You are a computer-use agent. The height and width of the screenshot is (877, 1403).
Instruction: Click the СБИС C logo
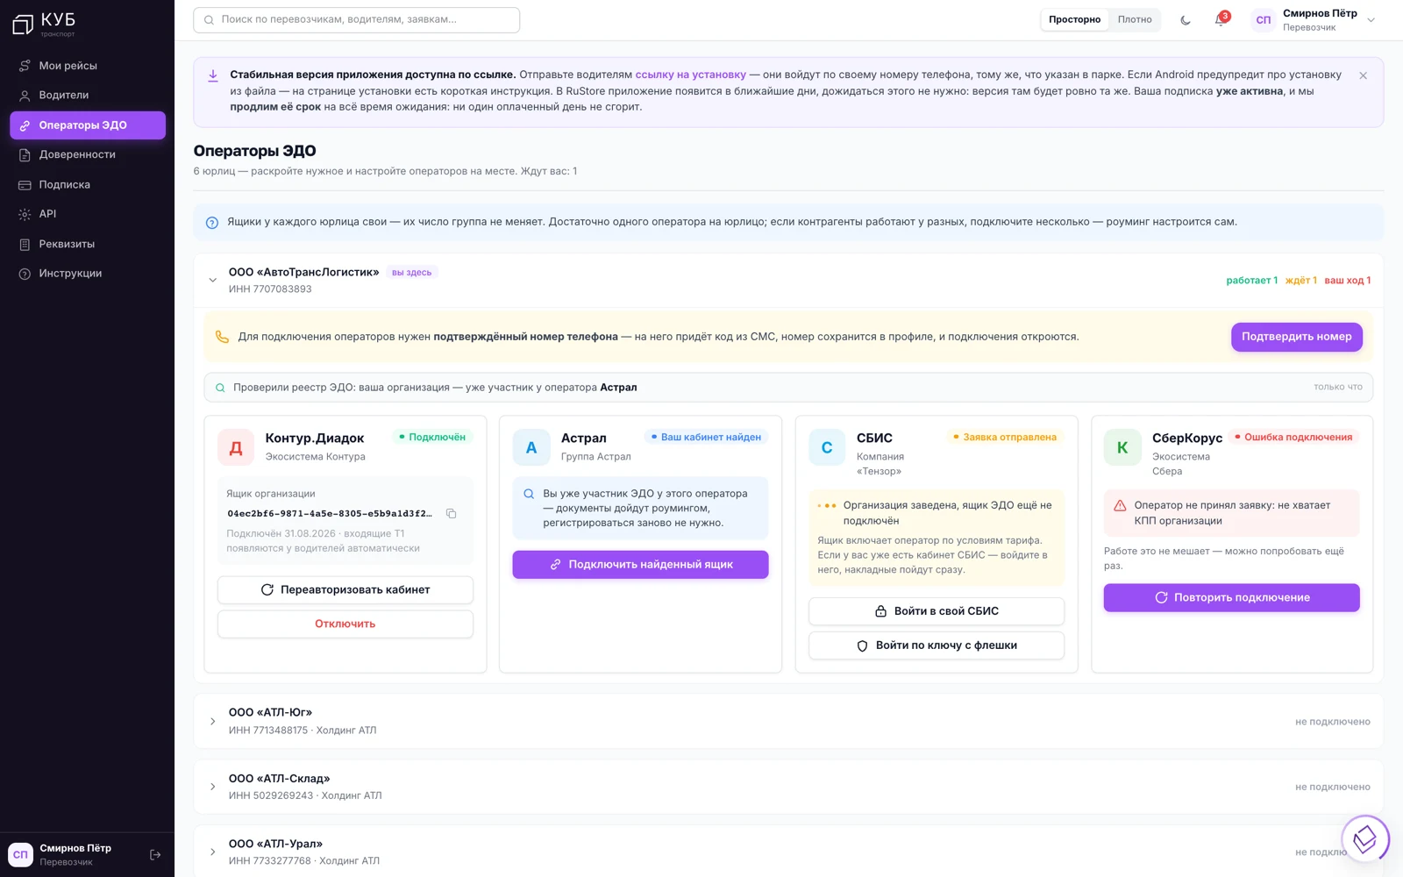(827, 447)
